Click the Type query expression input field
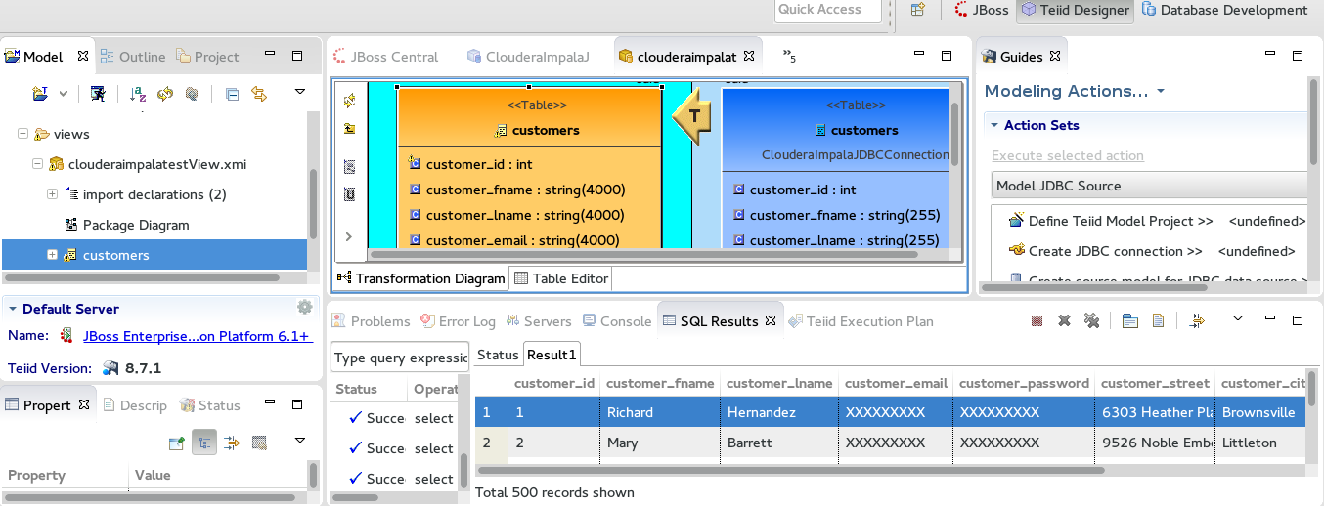 400,358
